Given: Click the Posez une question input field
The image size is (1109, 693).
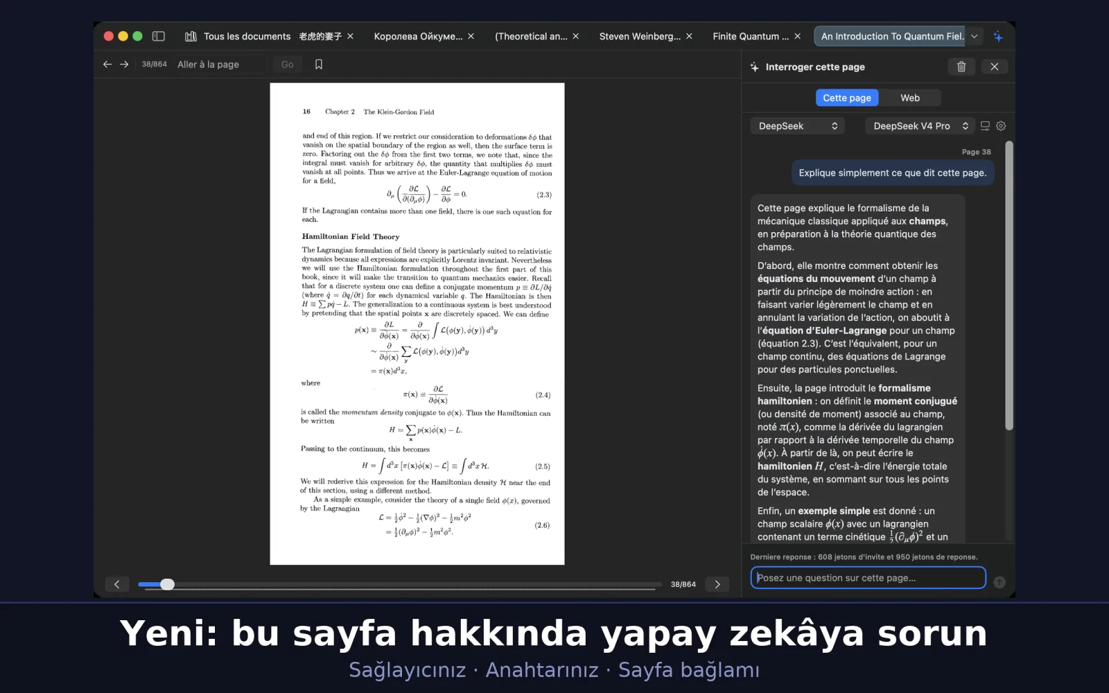Looking at the screenshot, I should pyautogui.click(x=868, y=577).
